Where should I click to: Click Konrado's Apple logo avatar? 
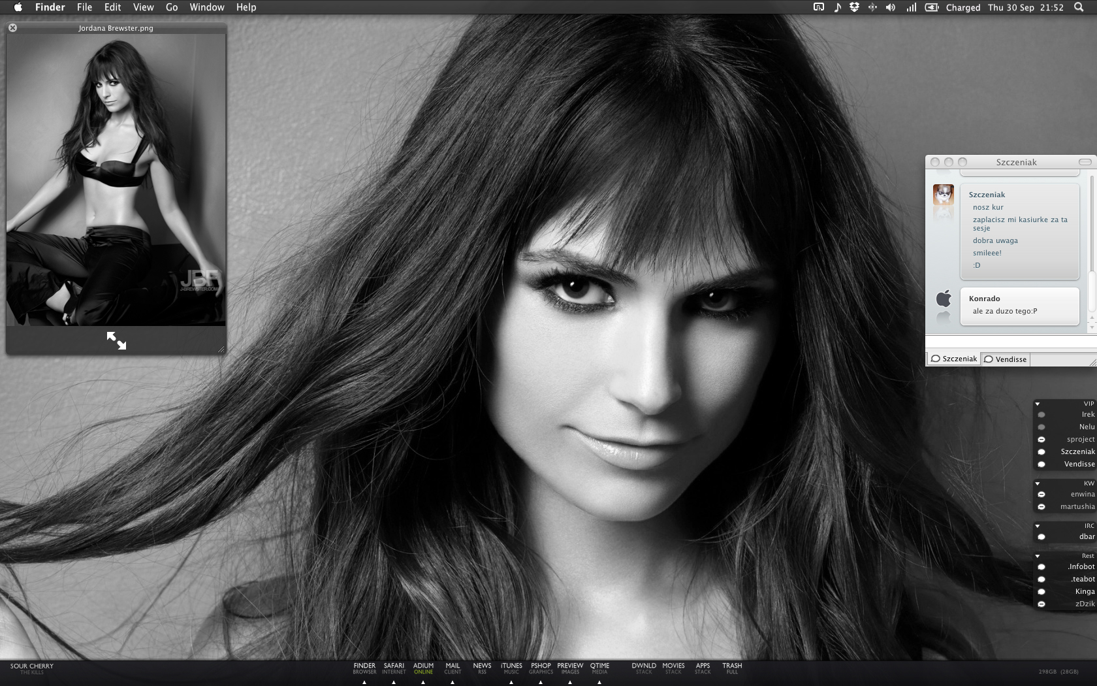coord(944,299)
